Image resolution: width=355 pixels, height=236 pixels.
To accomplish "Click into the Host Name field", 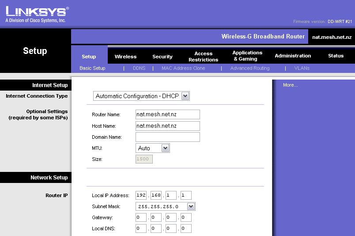I will [x=167, y=126].
